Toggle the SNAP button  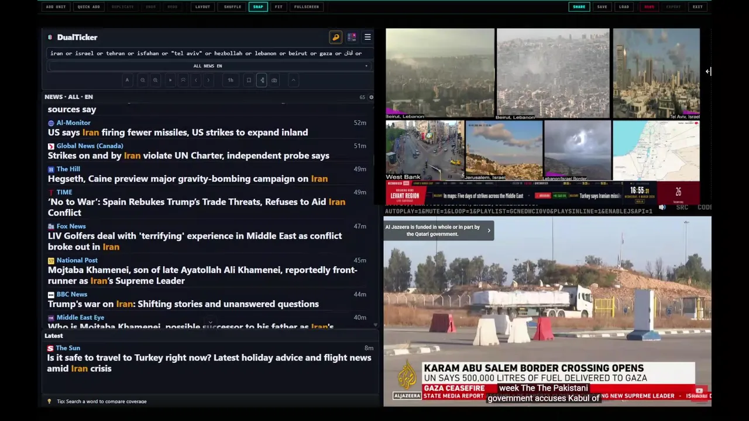tap(258, 7)
